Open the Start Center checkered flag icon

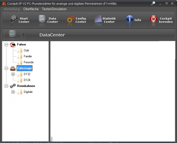[14, 19]
